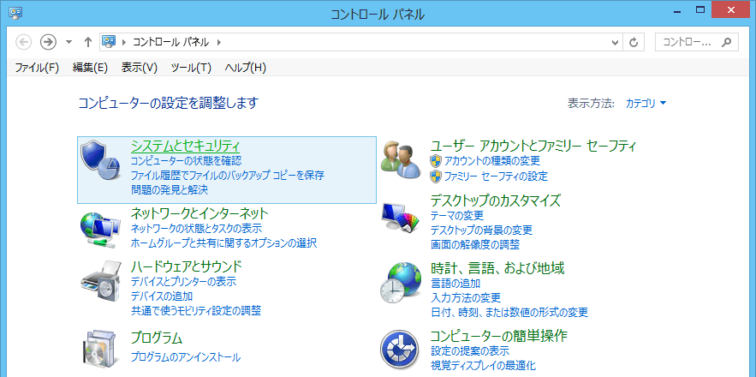Viewport: 756px width, 377px height.
Task: Click the control panel icon in address bar
Action: pos(109,42)
